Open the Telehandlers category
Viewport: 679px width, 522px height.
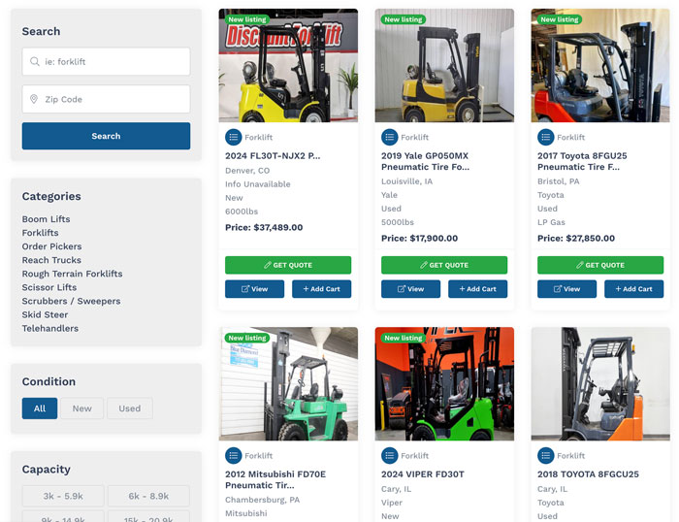[50, 328]
